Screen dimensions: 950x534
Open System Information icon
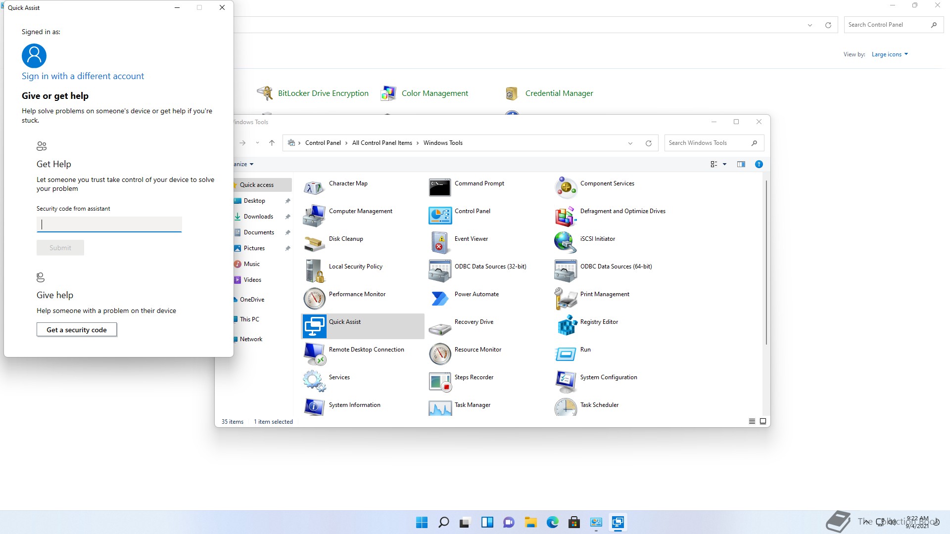(x=314, y=406)
